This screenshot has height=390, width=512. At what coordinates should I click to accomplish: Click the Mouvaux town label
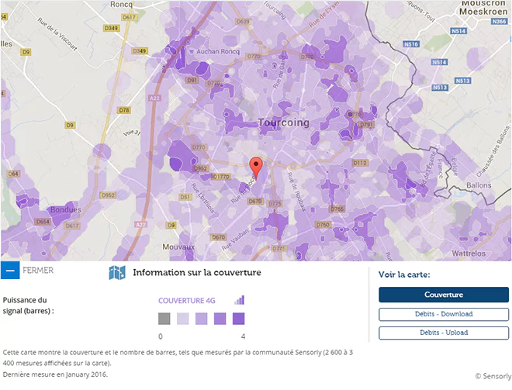pos(178,247)
